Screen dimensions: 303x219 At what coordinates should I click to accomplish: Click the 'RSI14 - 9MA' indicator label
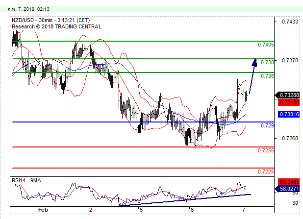(26, 181)
